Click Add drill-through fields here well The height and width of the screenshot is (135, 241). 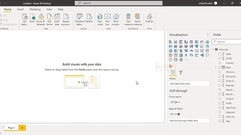(x=189, y=121)
